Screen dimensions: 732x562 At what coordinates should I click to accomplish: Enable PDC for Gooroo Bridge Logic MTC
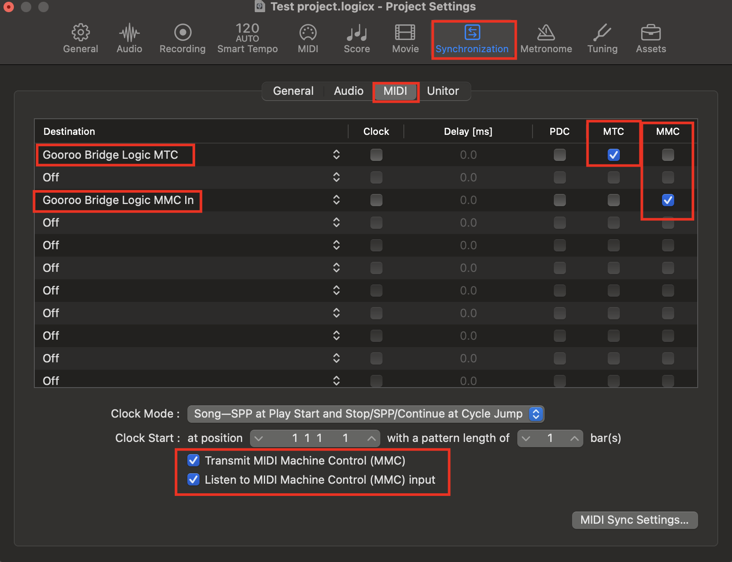click(x=560, y=155)
